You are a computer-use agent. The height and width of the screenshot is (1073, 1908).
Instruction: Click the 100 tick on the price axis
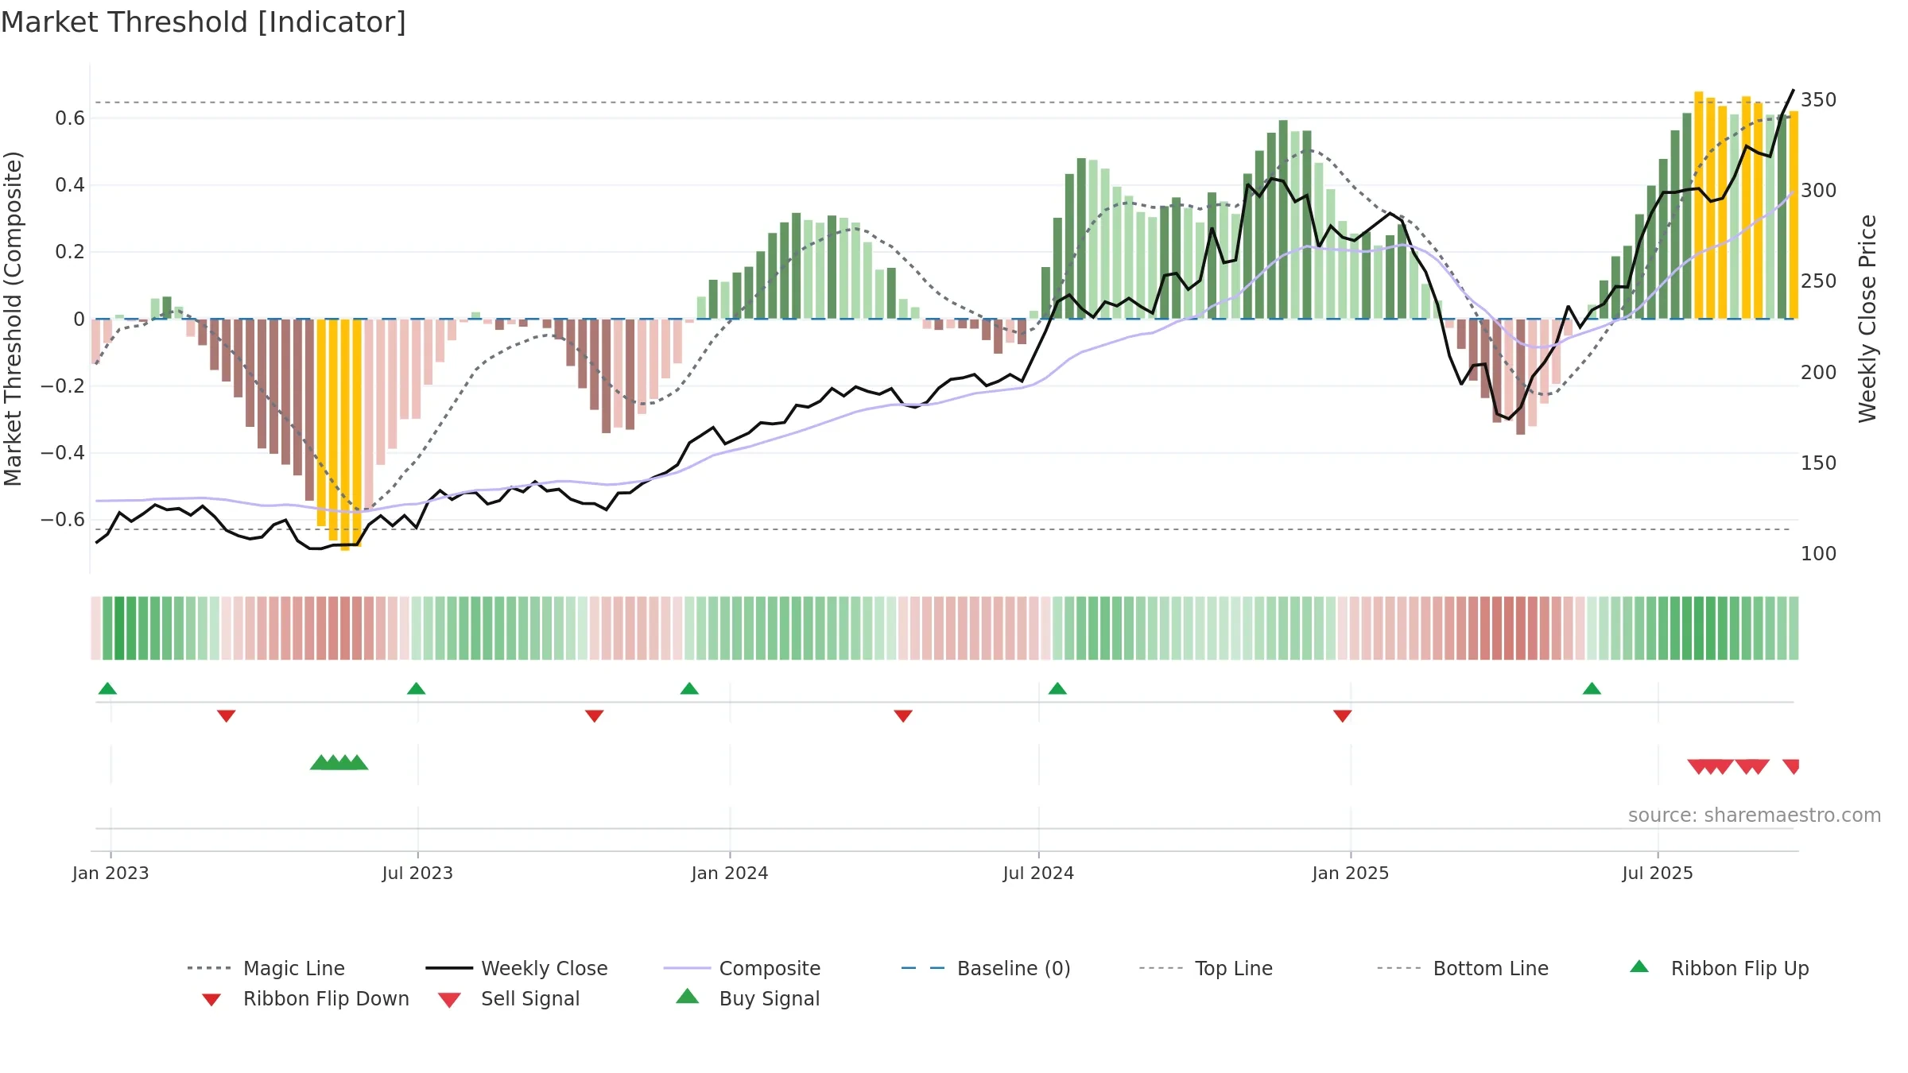[x=1818, y=554]
